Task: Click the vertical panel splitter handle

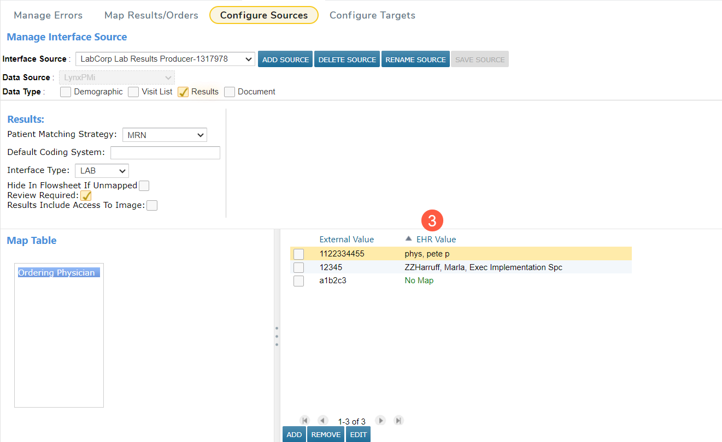Action: click(x=277, y=336)
